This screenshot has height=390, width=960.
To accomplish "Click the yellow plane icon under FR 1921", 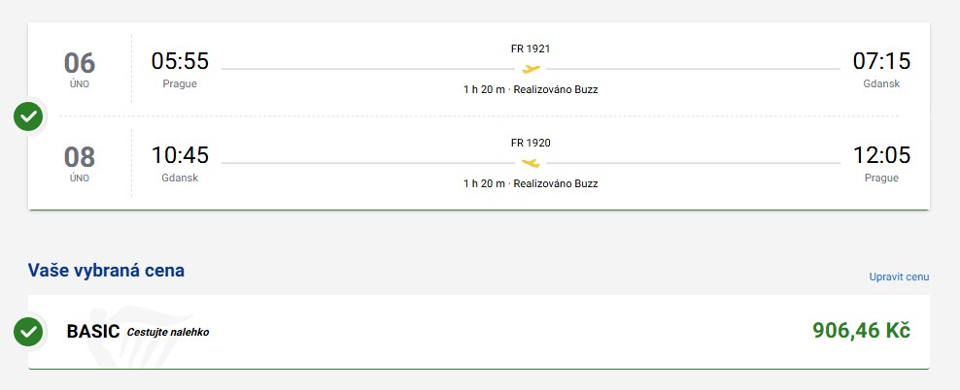I will coord(531,68).
